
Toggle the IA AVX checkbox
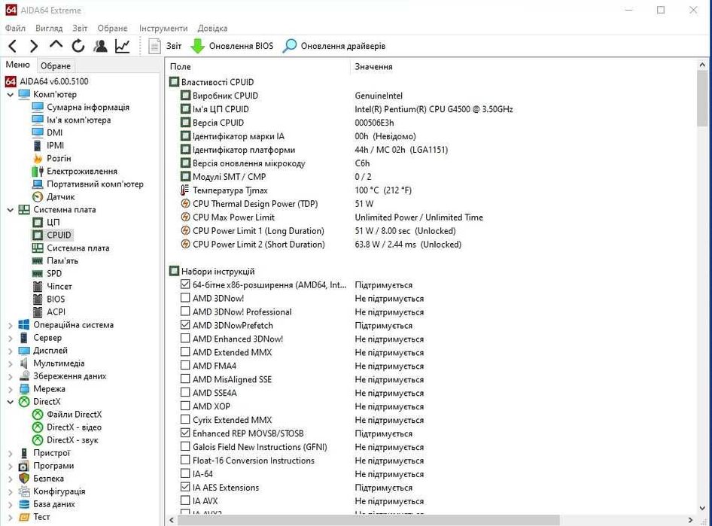coord(185,500)
